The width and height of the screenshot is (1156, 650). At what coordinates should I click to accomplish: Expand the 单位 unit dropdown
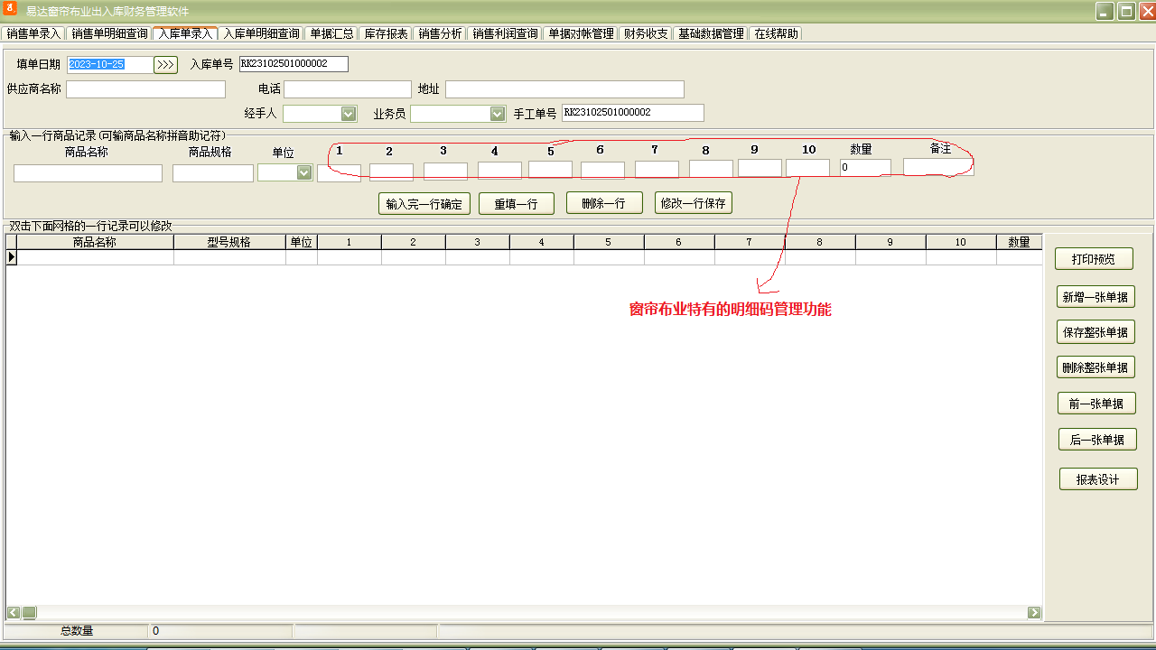coord(304,172)
